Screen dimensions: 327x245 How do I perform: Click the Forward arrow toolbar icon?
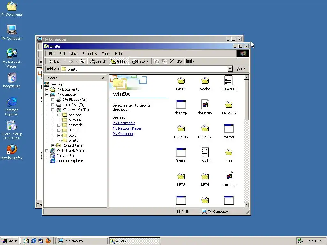click(71, 61)
